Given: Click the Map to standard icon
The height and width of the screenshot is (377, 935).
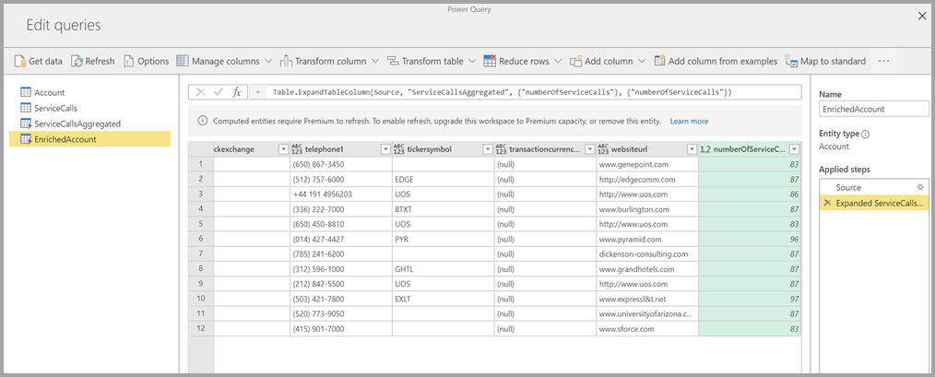Looking at the screenshot, I should 791,61.
